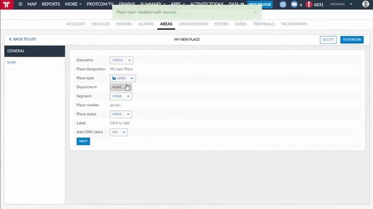Edit the Place number value

(115, 105)
